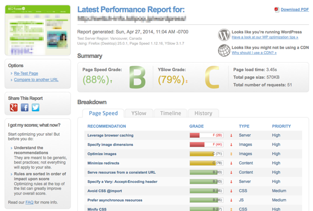This screenshot has height=211, width=313.
Task: Open the Timeline tab
Action: click(171, 113)
